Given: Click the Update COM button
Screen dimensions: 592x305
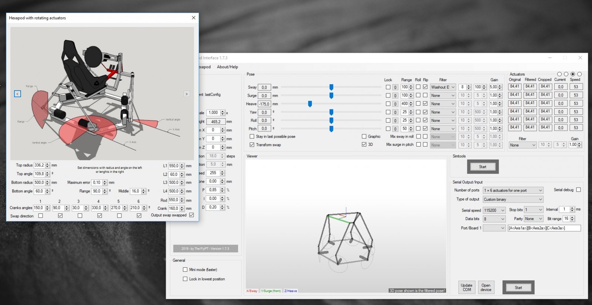Looking at the screenshot, I should [467, 287].
